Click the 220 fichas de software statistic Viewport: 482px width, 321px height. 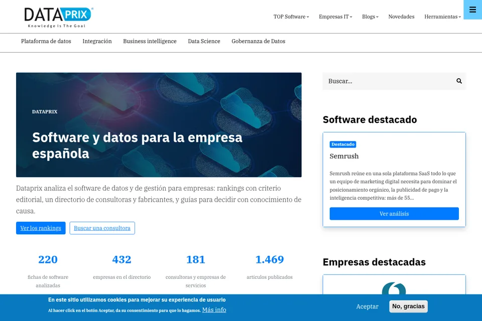coord(48,271)
